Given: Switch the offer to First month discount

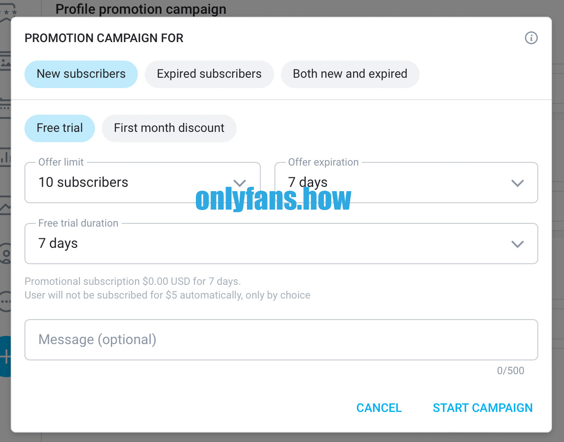Looking at the screenshot, I should 169,128.
